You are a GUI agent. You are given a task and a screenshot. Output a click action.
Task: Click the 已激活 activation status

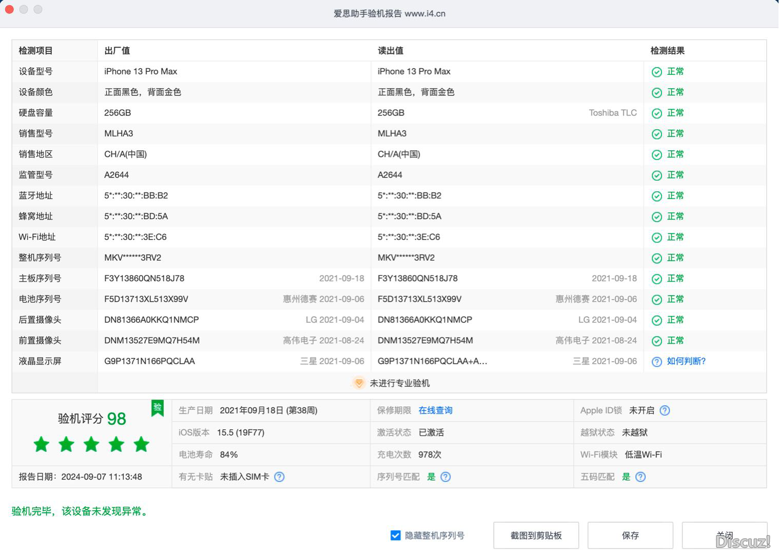(432, 433)
